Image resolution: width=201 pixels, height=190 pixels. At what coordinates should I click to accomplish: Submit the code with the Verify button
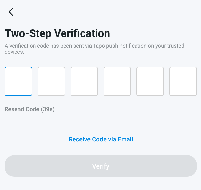[100, 166]
